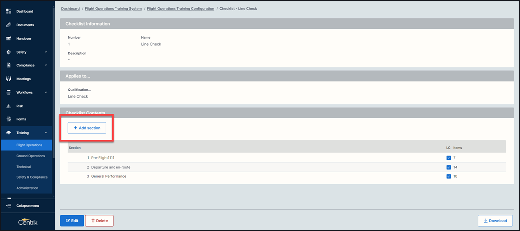Click the Line Check name value
This screenshot has height=231, width=520.
151,44
